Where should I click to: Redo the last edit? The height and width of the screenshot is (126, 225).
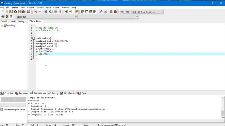[x=39, y=12]
